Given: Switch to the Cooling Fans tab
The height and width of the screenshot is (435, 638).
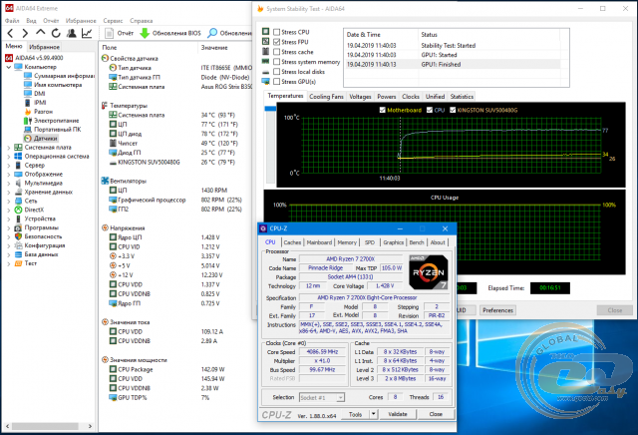Looking at the screenshot, I should tap(326, 97).
